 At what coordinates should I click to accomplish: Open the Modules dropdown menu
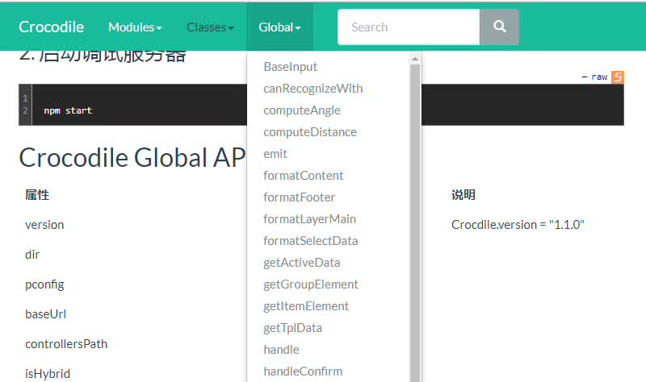point(135,27)
